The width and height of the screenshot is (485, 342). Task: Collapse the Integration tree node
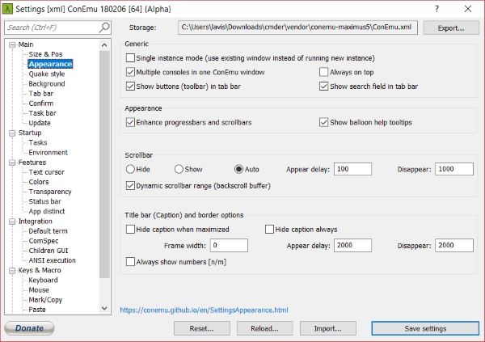[x=12, y=222]
